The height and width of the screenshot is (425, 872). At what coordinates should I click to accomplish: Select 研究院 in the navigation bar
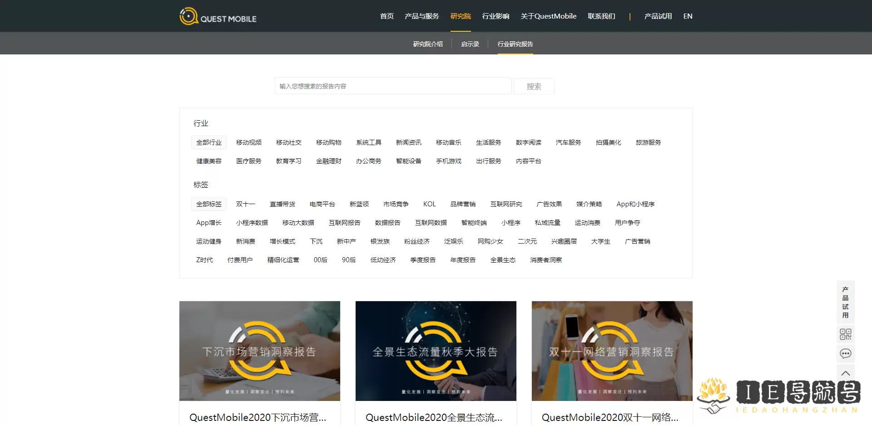tap(461, 16)
